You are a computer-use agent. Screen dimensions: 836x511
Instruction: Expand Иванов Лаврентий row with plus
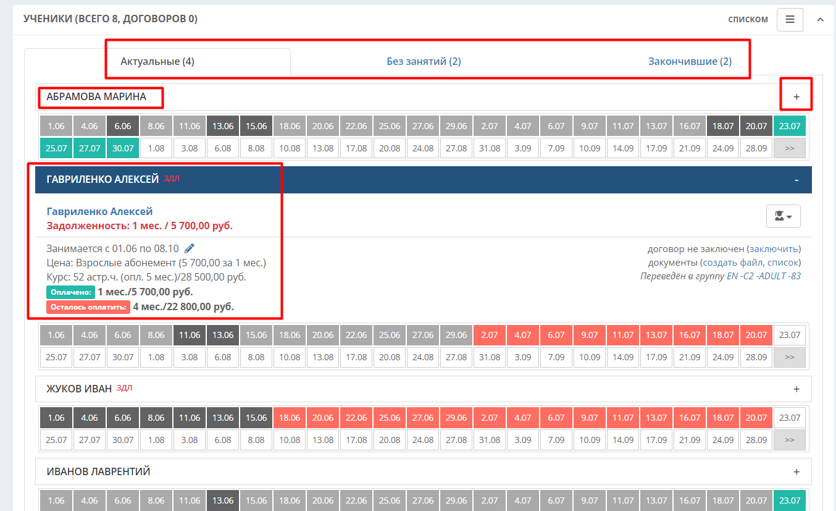click(796, 472)
